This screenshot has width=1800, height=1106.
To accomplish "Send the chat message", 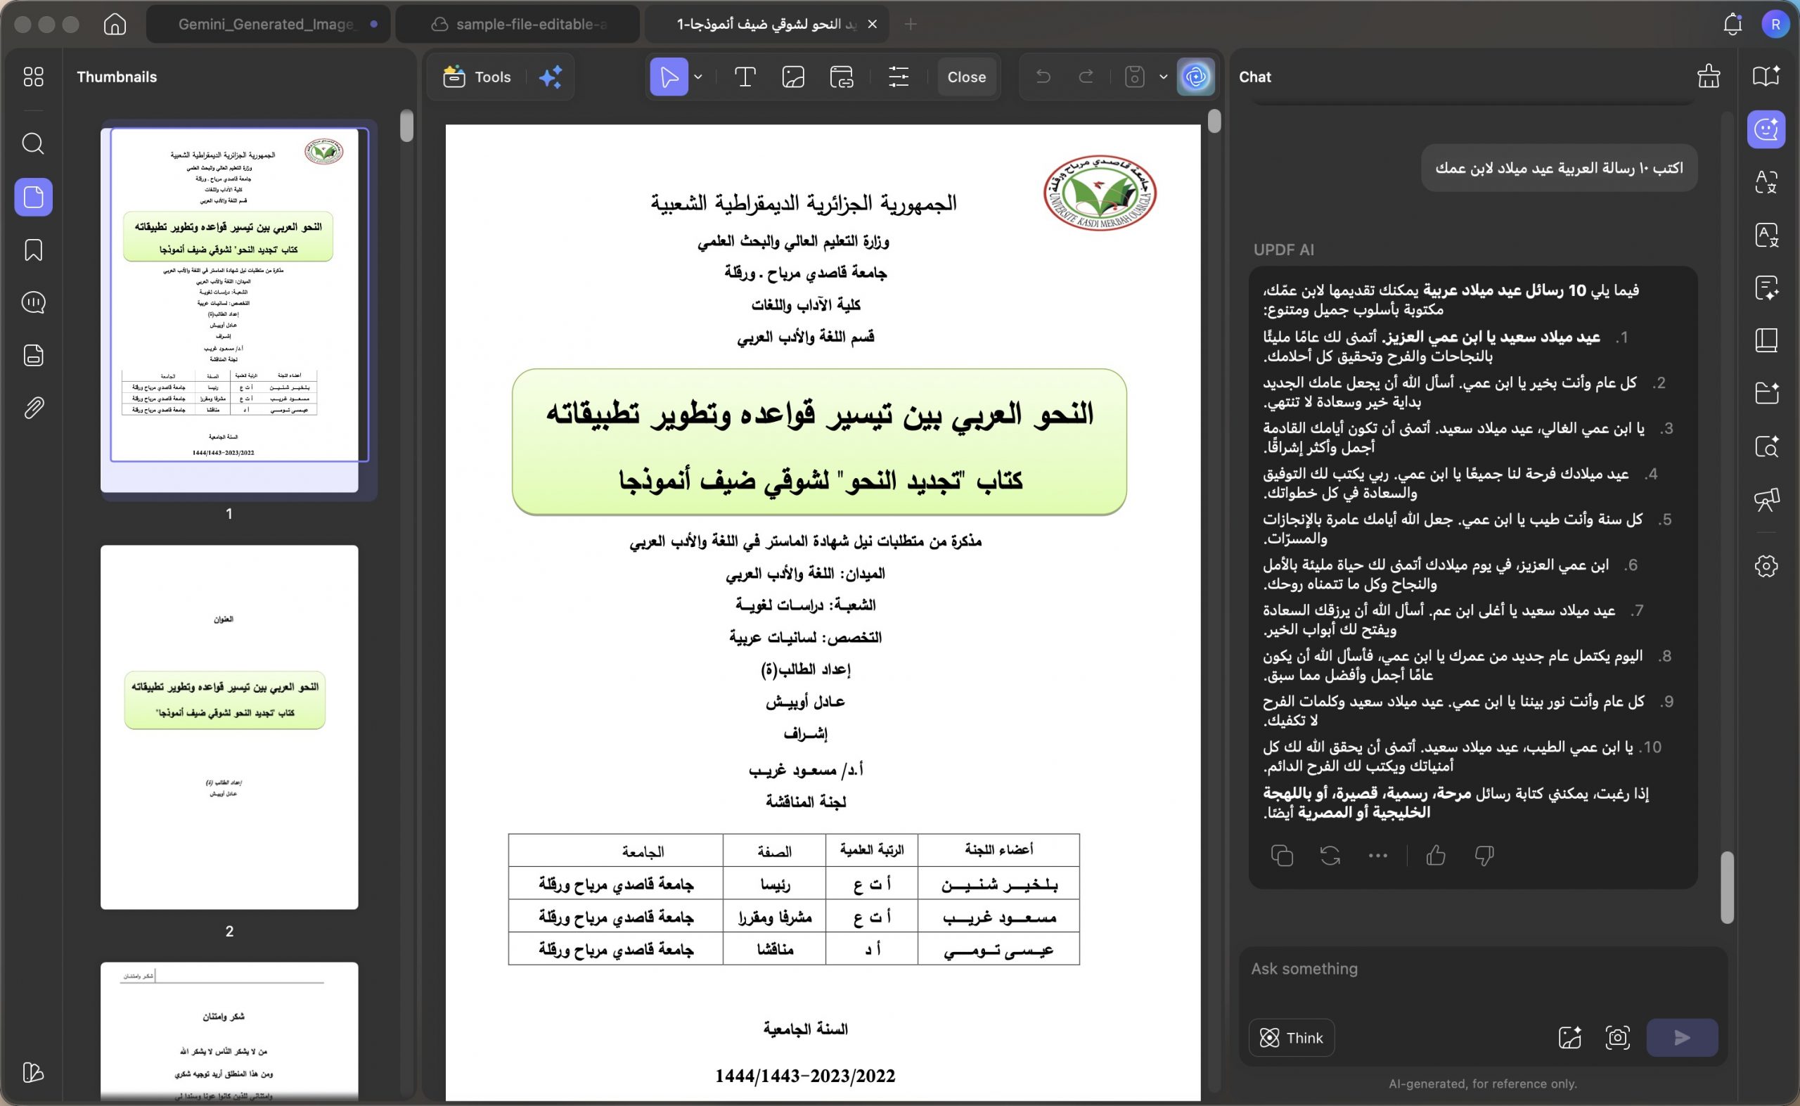I will pos(1681,1037).
